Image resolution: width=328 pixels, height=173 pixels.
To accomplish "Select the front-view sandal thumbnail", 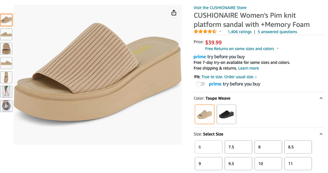I will tap(6, 49).
